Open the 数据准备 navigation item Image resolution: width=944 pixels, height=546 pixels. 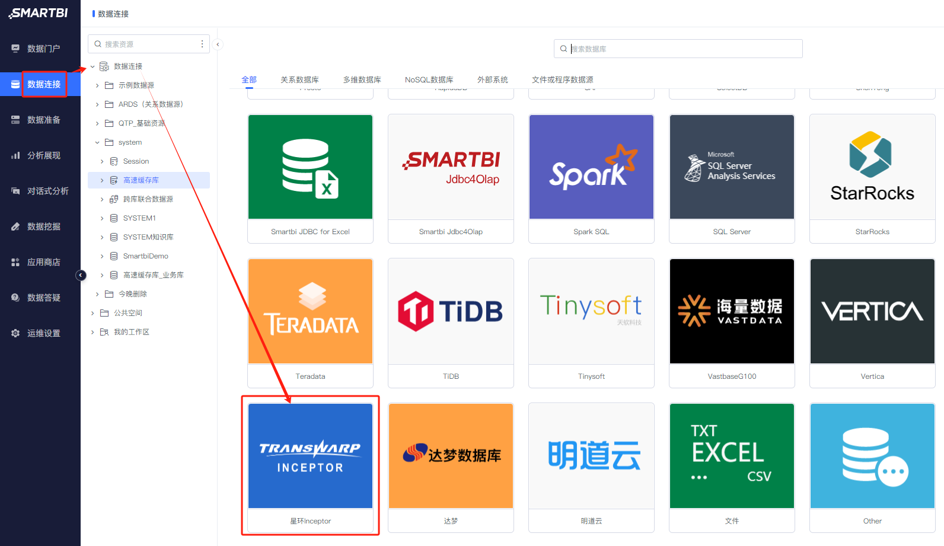click(40, 120)
